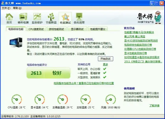Open link 电脑综合性能实测排行榜

[138, 45]
